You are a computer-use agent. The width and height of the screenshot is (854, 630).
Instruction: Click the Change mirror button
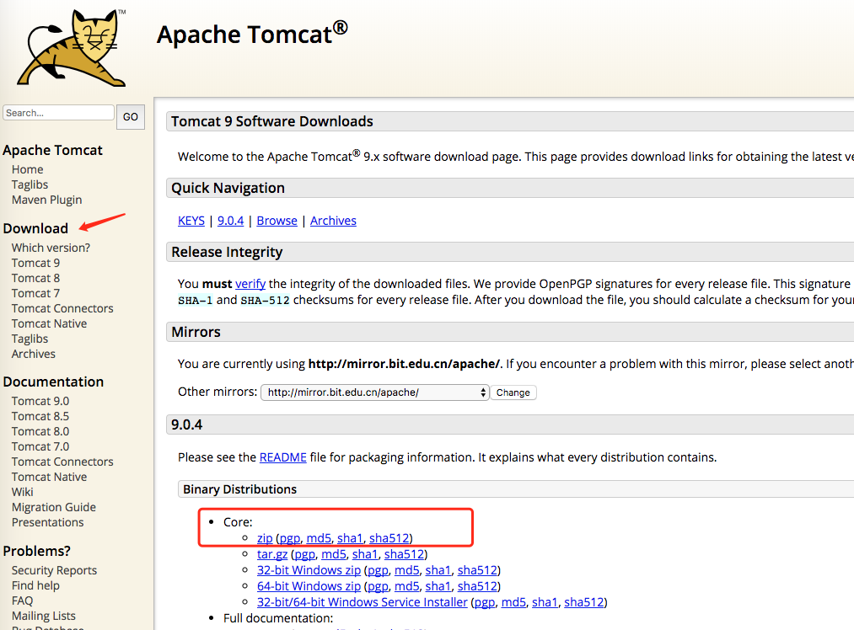tap(513, 392)
